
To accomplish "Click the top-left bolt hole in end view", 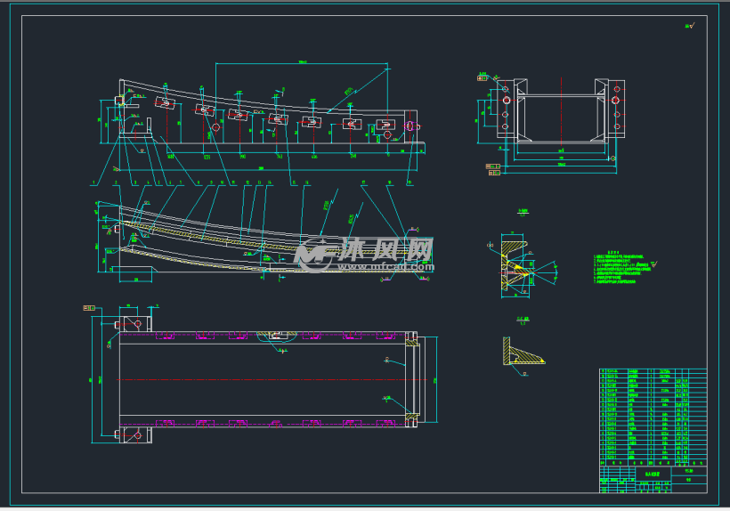I will pyautogui.click(x=505, y=91).
